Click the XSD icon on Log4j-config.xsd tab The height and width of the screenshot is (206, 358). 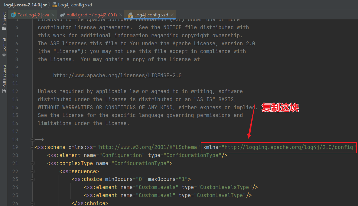point(130,15)
